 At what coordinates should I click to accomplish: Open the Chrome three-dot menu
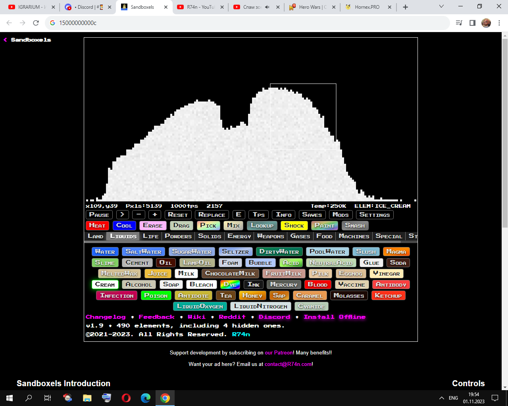coord(499,23)
